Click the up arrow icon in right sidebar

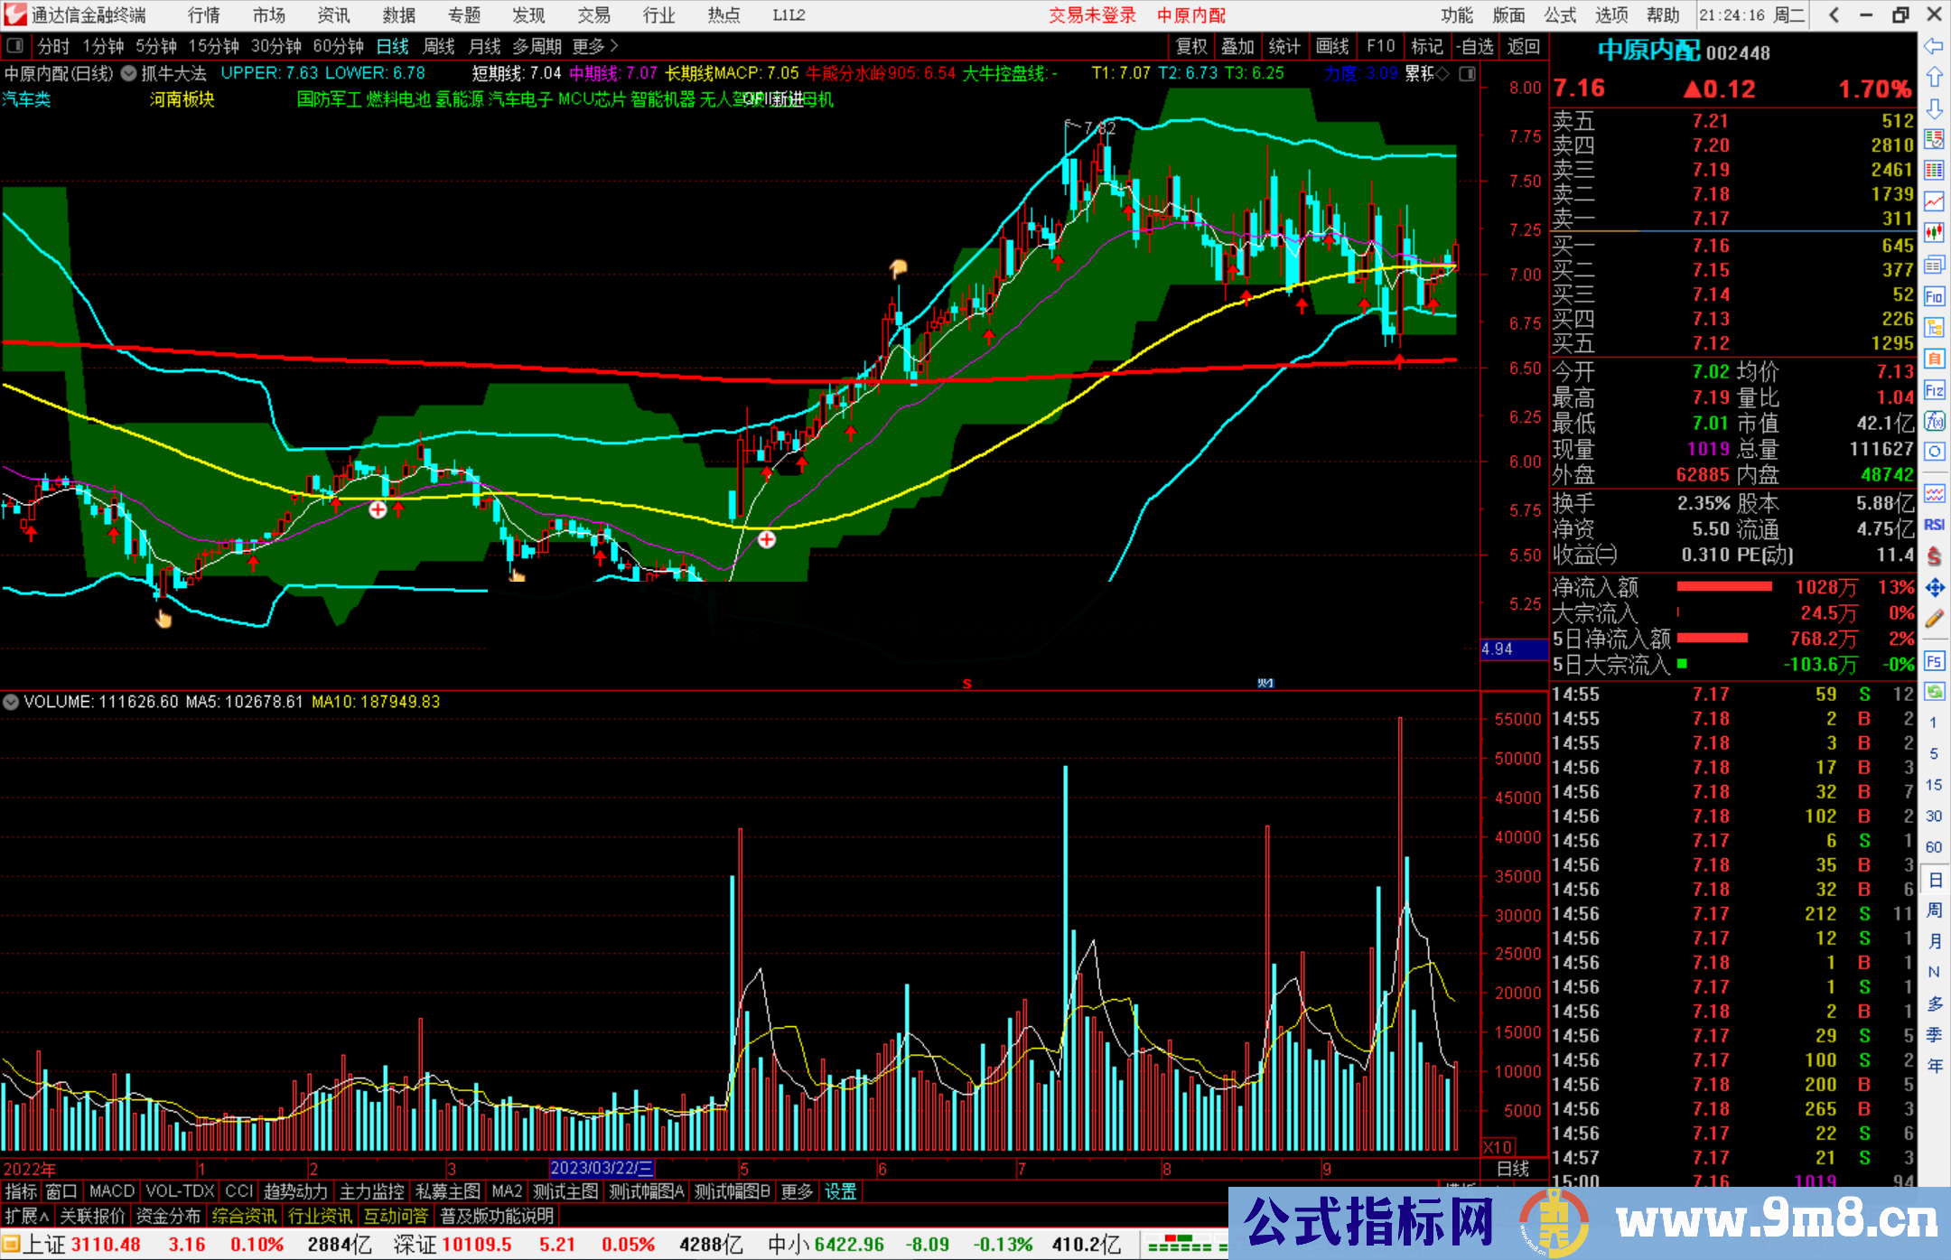click(1934, 77)
